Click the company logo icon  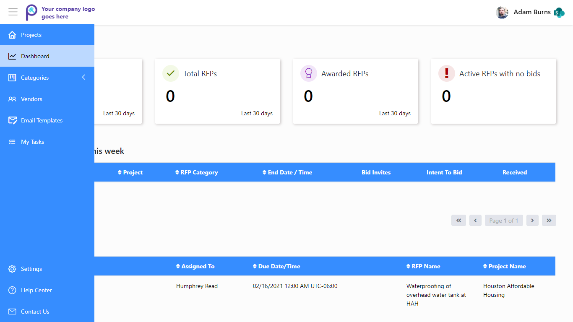coord(31,12)
